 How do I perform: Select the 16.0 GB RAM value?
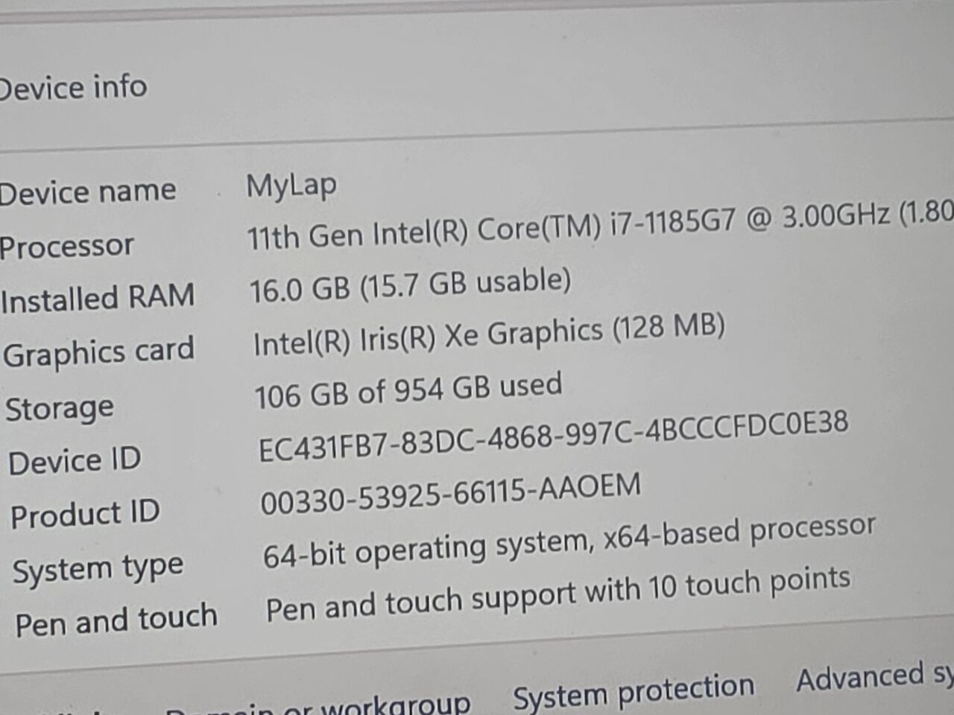click(411, 285)
